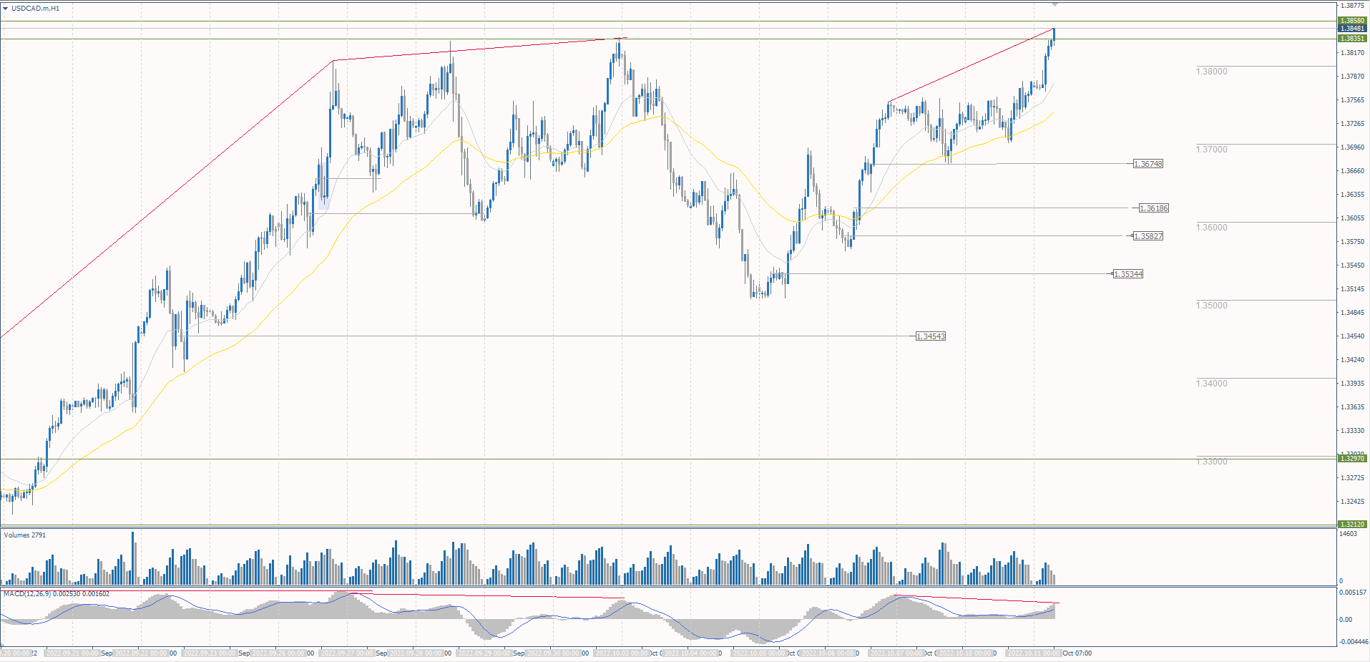This screenshot has width=1370, height=662.
Task: Click the 1.33000 round level text
Action: tap(1212, 462)
